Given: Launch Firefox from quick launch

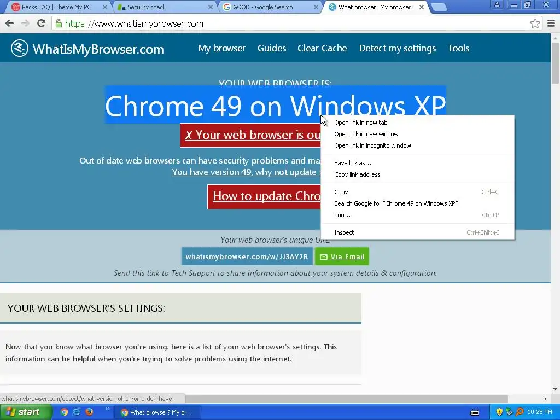Looking at the screenshot, I should coord(89,412).
